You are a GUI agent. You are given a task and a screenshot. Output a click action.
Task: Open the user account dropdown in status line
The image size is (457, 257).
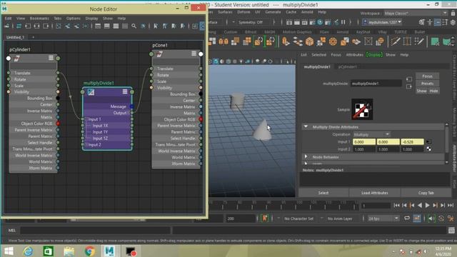[382, 22]
